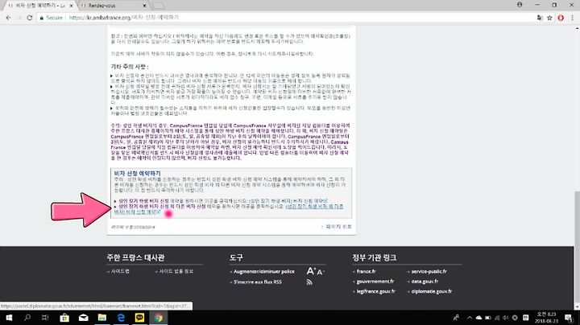Visit the service-public.fr link
Screen dimensions: 580x325
[x=429, y=271]
